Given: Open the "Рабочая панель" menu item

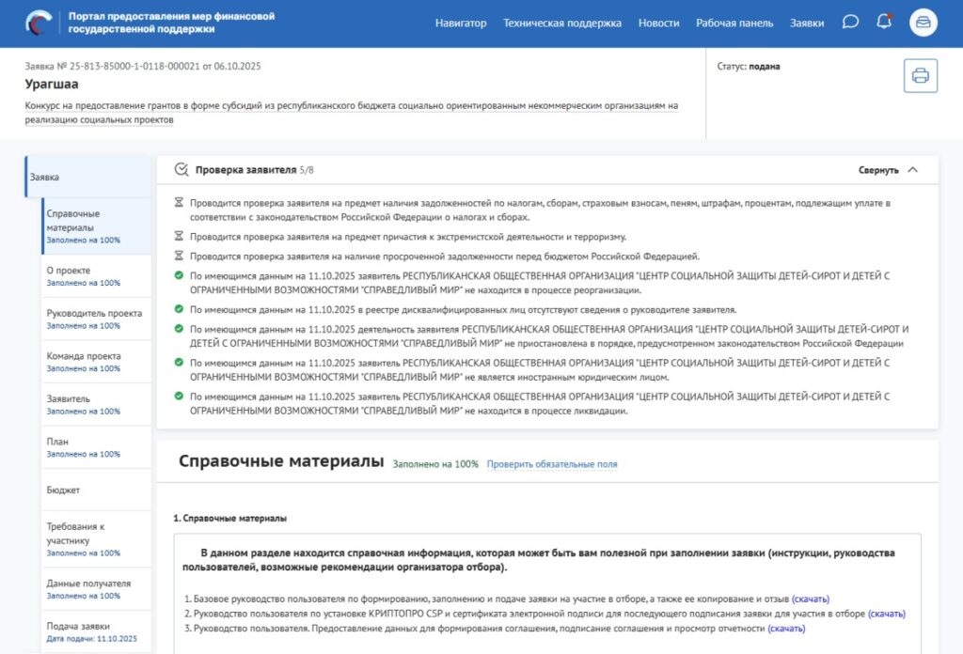Looking at the screenshot, I should click(x=734, y=23).
